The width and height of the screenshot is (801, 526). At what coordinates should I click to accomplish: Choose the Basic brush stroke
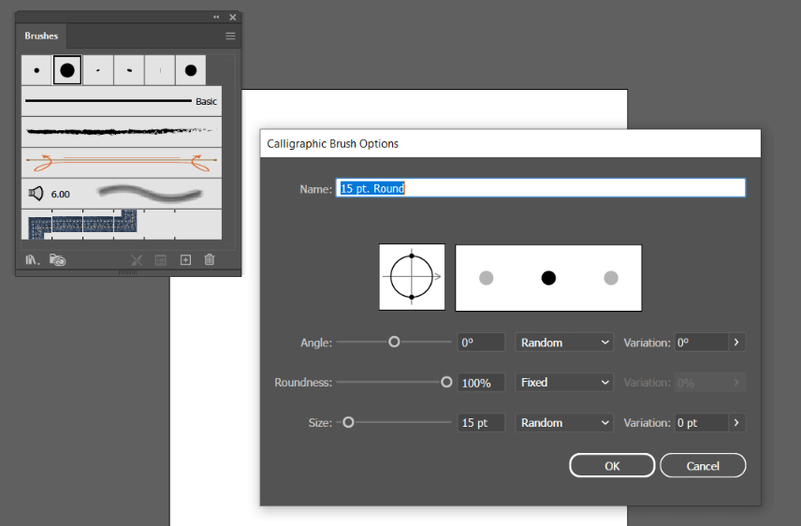(122, 101)
